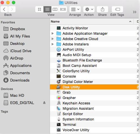The image size is (140, 134).
Task: Click the 'Keychain Access' name text
Action: [76, 103]
